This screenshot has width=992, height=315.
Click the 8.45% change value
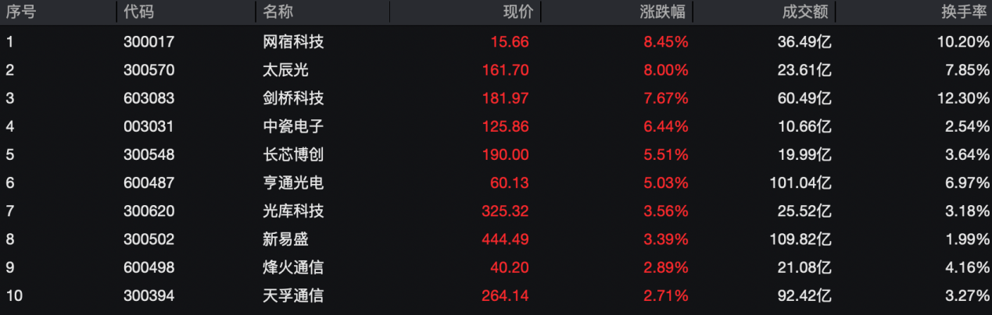coord(666,42)
